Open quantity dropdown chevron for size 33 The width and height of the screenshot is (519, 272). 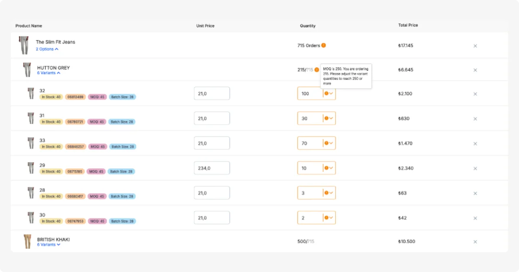tap(331, 143)
